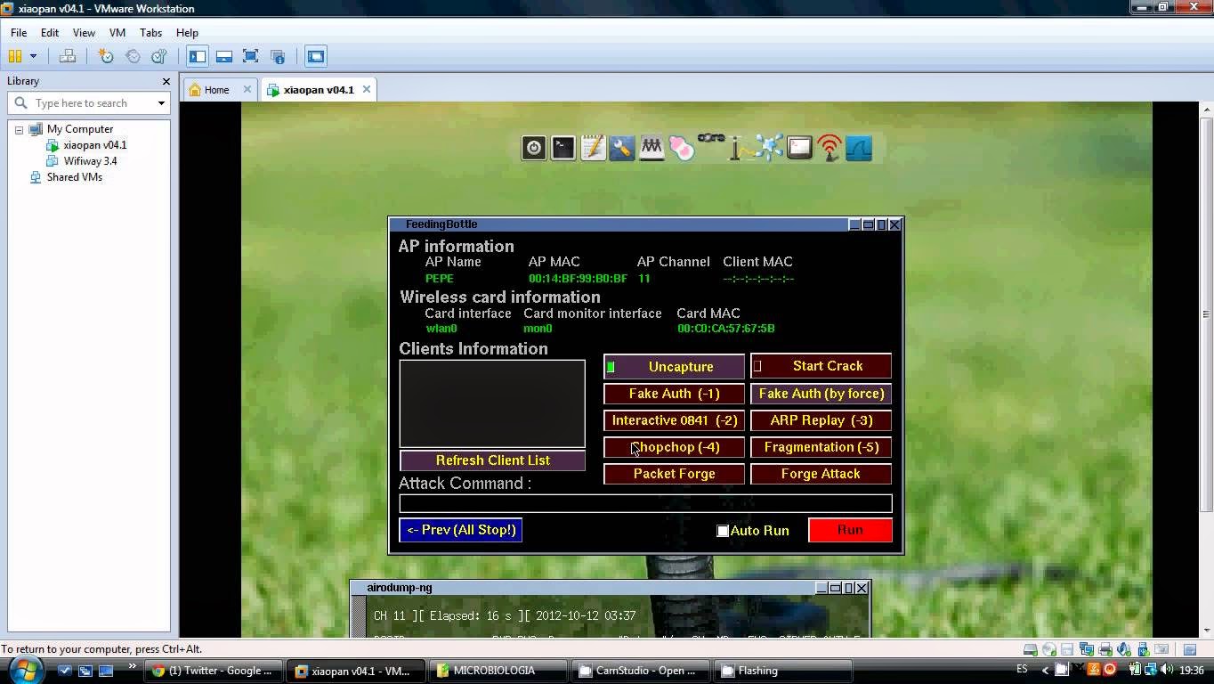The height and width of the screenshot is (684, 1214).
Task: Enable the Auto Run checkbox
Action: coord(723,530)
